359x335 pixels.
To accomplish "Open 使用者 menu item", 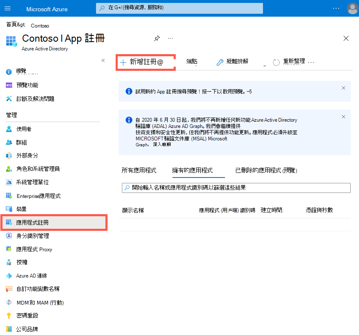I will coord(23,129).
